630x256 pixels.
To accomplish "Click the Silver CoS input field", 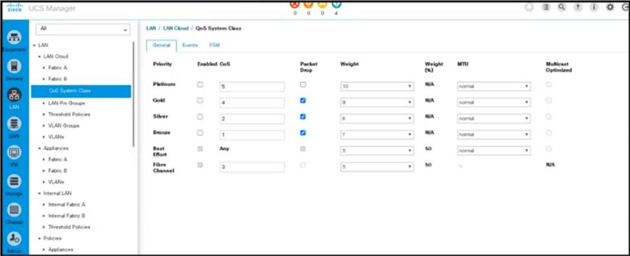I will [252, 119].
